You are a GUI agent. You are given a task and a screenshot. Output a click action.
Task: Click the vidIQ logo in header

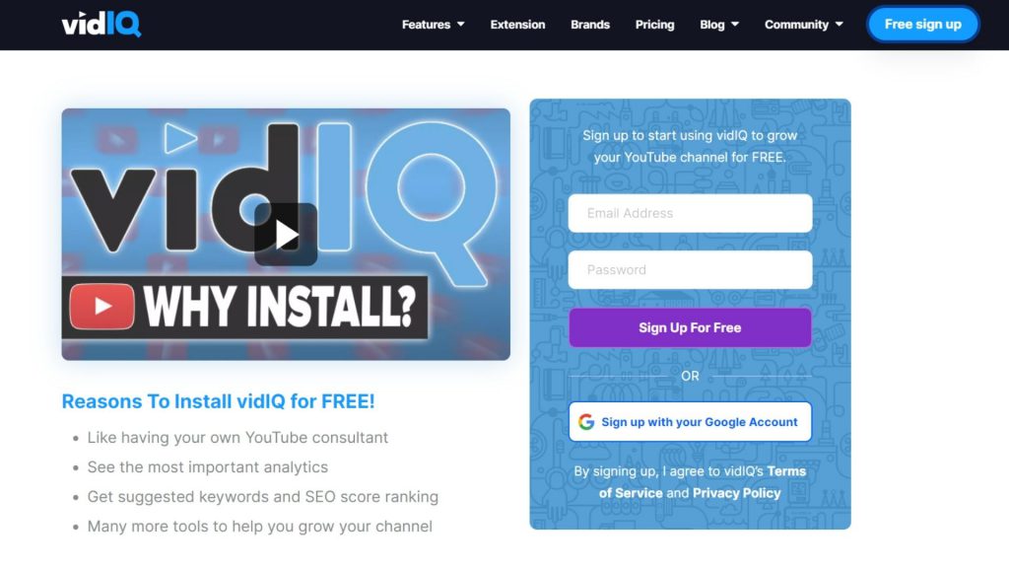pos(101,25)
